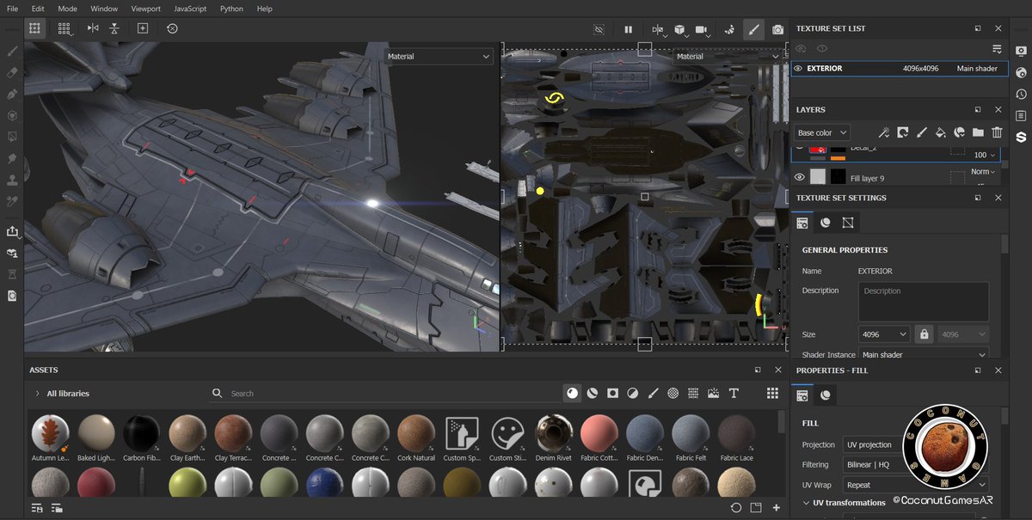Click the pause rendering icon
The height and width of the screenshot is (520, 1032).
point(629,29)
